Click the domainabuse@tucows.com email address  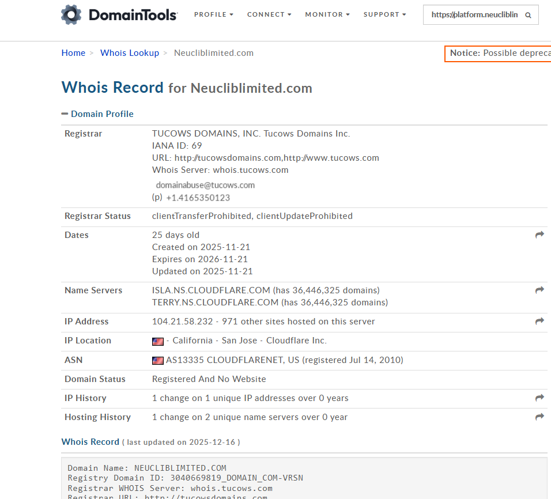(205, 186)
